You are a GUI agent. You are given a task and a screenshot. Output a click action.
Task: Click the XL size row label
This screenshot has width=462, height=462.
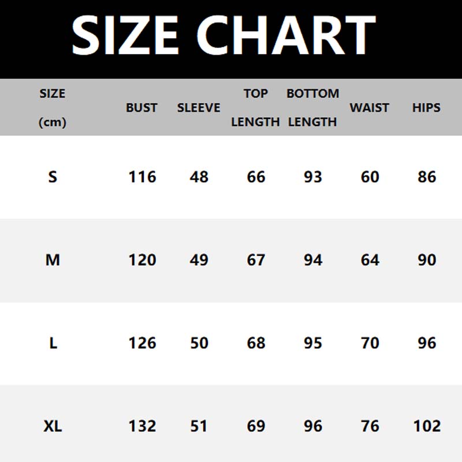coord(53,426)
